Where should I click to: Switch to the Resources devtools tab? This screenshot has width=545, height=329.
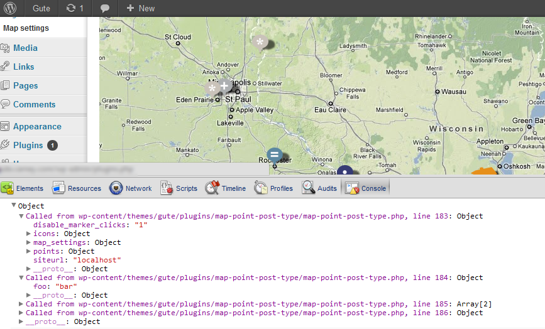[77, 188]
